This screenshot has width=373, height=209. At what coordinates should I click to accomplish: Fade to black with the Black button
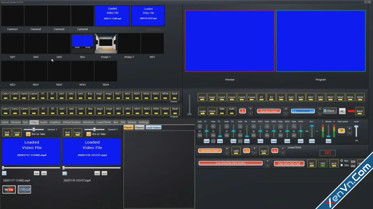(360, 111)
